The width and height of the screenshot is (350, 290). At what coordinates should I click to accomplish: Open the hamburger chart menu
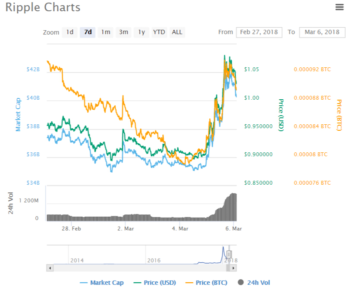(x=339, y=7)
